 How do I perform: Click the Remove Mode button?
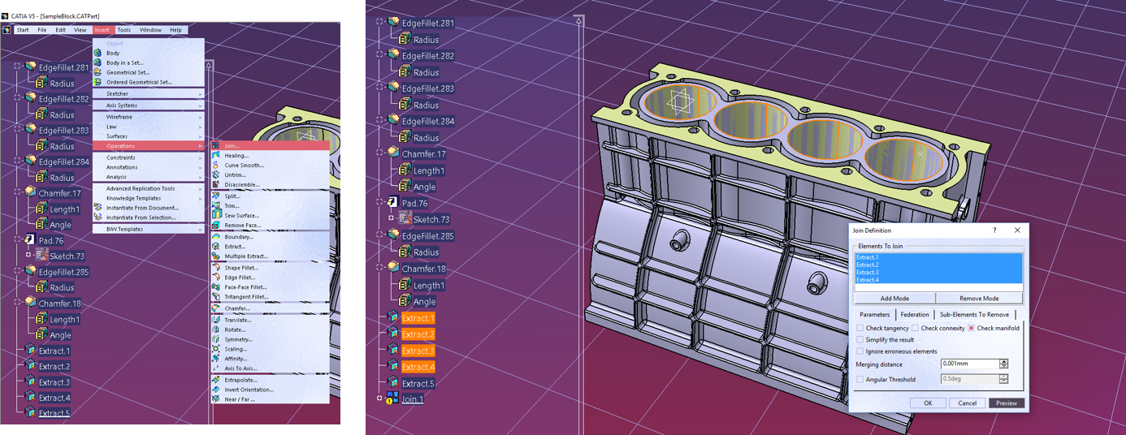(x=978, y=299)
